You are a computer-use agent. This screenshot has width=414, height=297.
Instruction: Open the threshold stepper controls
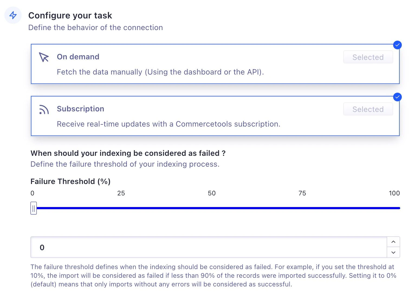tap(393, 247)
